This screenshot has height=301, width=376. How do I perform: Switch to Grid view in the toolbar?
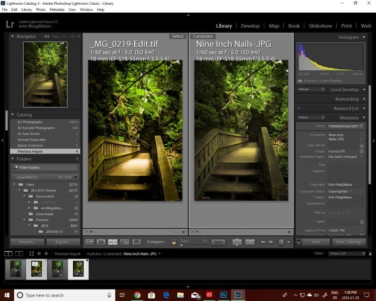click(x=90, y=242)
